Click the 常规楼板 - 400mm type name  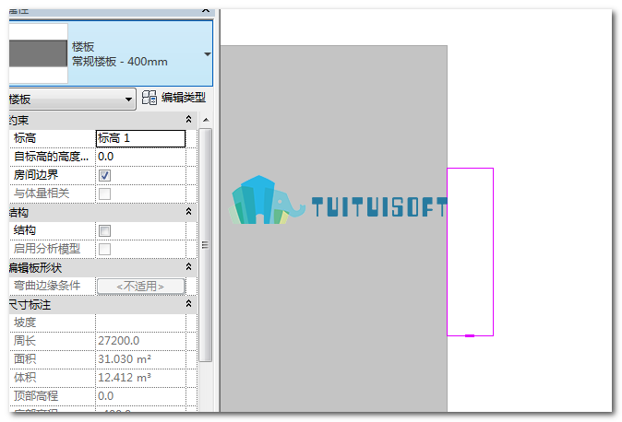pos(120,62)
